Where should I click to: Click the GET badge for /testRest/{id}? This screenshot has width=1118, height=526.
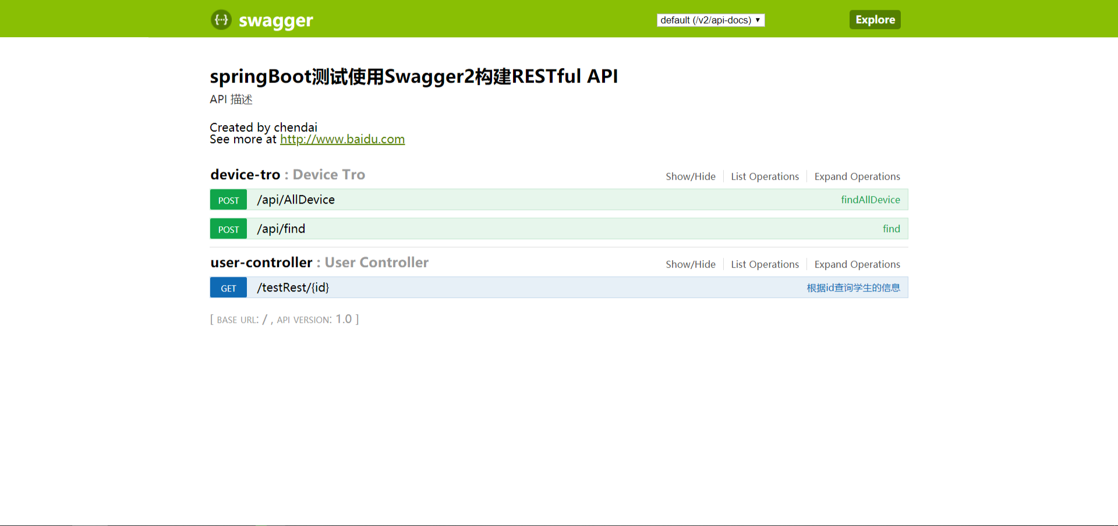click(x=228, y=287)
